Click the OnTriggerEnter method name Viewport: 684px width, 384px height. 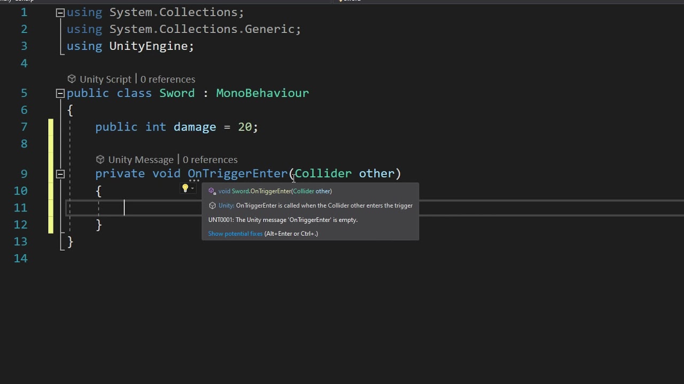pyautogui.click(x=238, y=174)
